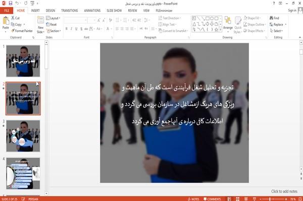Open the Arrange menu
This screenshot has width=303, height=201.
[228, 25]
